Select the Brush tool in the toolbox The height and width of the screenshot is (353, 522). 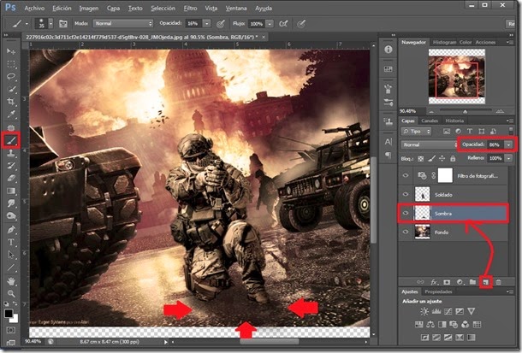[x=11, y=140]
